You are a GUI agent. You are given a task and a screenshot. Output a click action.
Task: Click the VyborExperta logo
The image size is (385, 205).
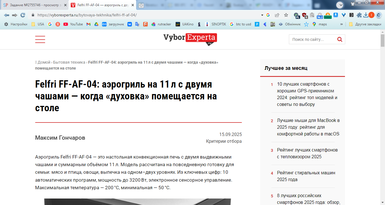tap(190, 39)
